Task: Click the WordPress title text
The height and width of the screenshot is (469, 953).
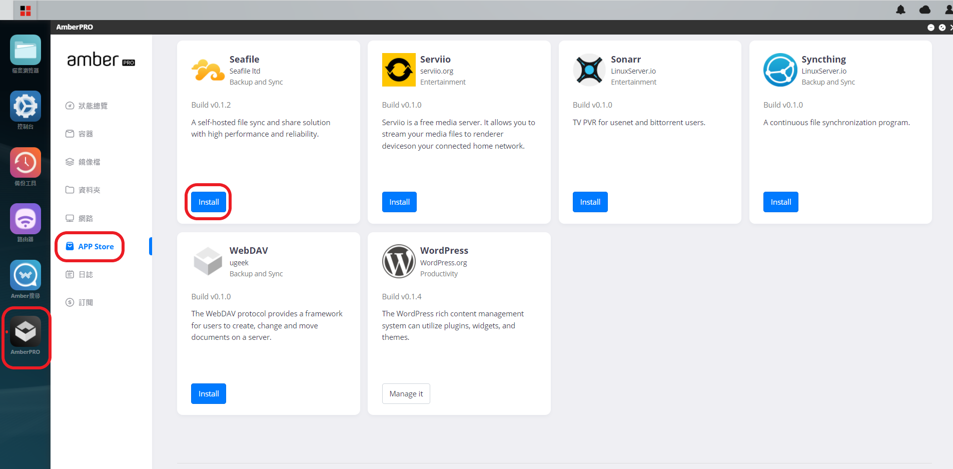Action: tap(444, 250)
